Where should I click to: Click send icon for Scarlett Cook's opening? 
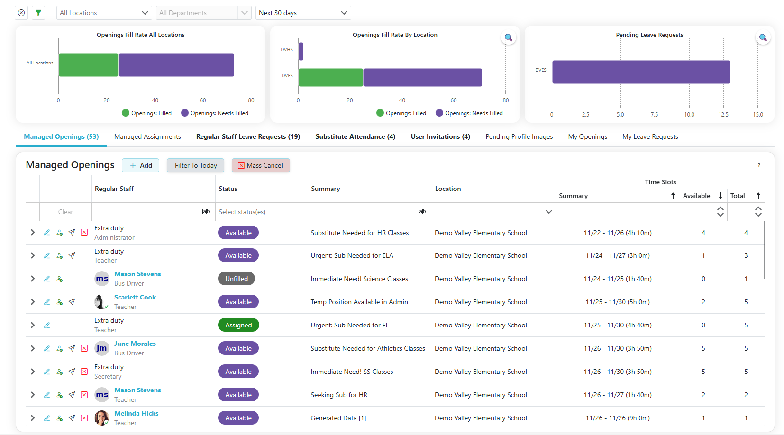tap(72, 302)
